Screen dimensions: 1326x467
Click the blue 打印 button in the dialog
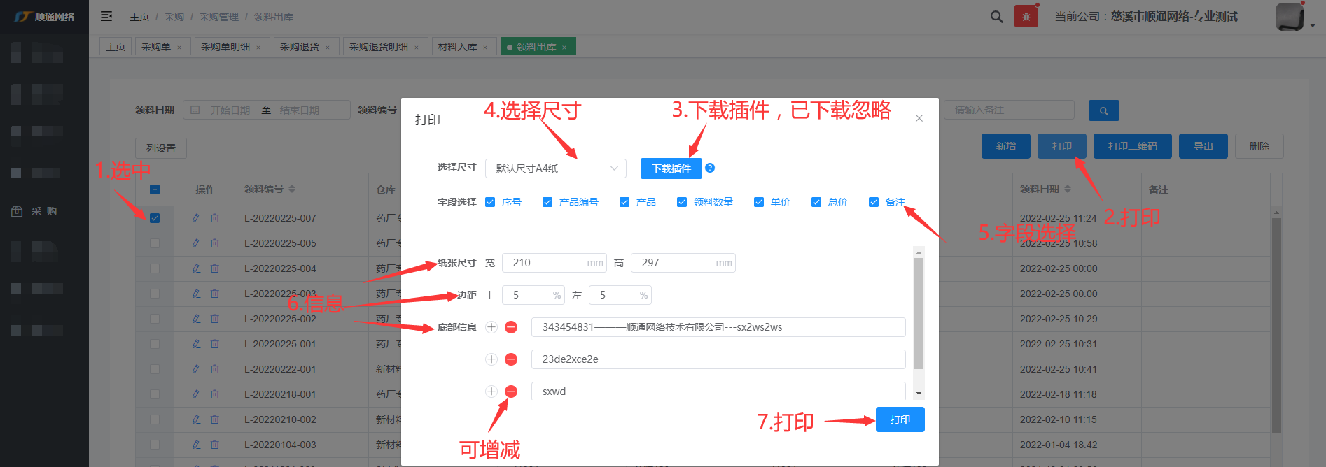(x=900, y=419)
